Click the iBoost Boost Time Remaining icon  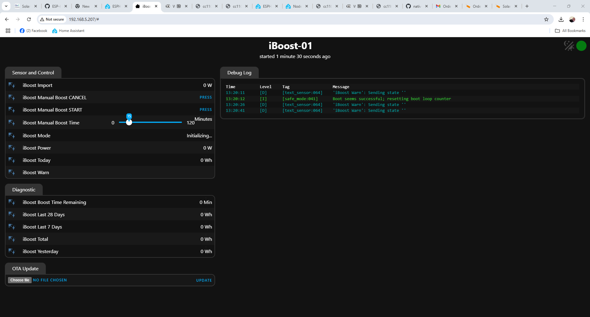click(12, 202)
